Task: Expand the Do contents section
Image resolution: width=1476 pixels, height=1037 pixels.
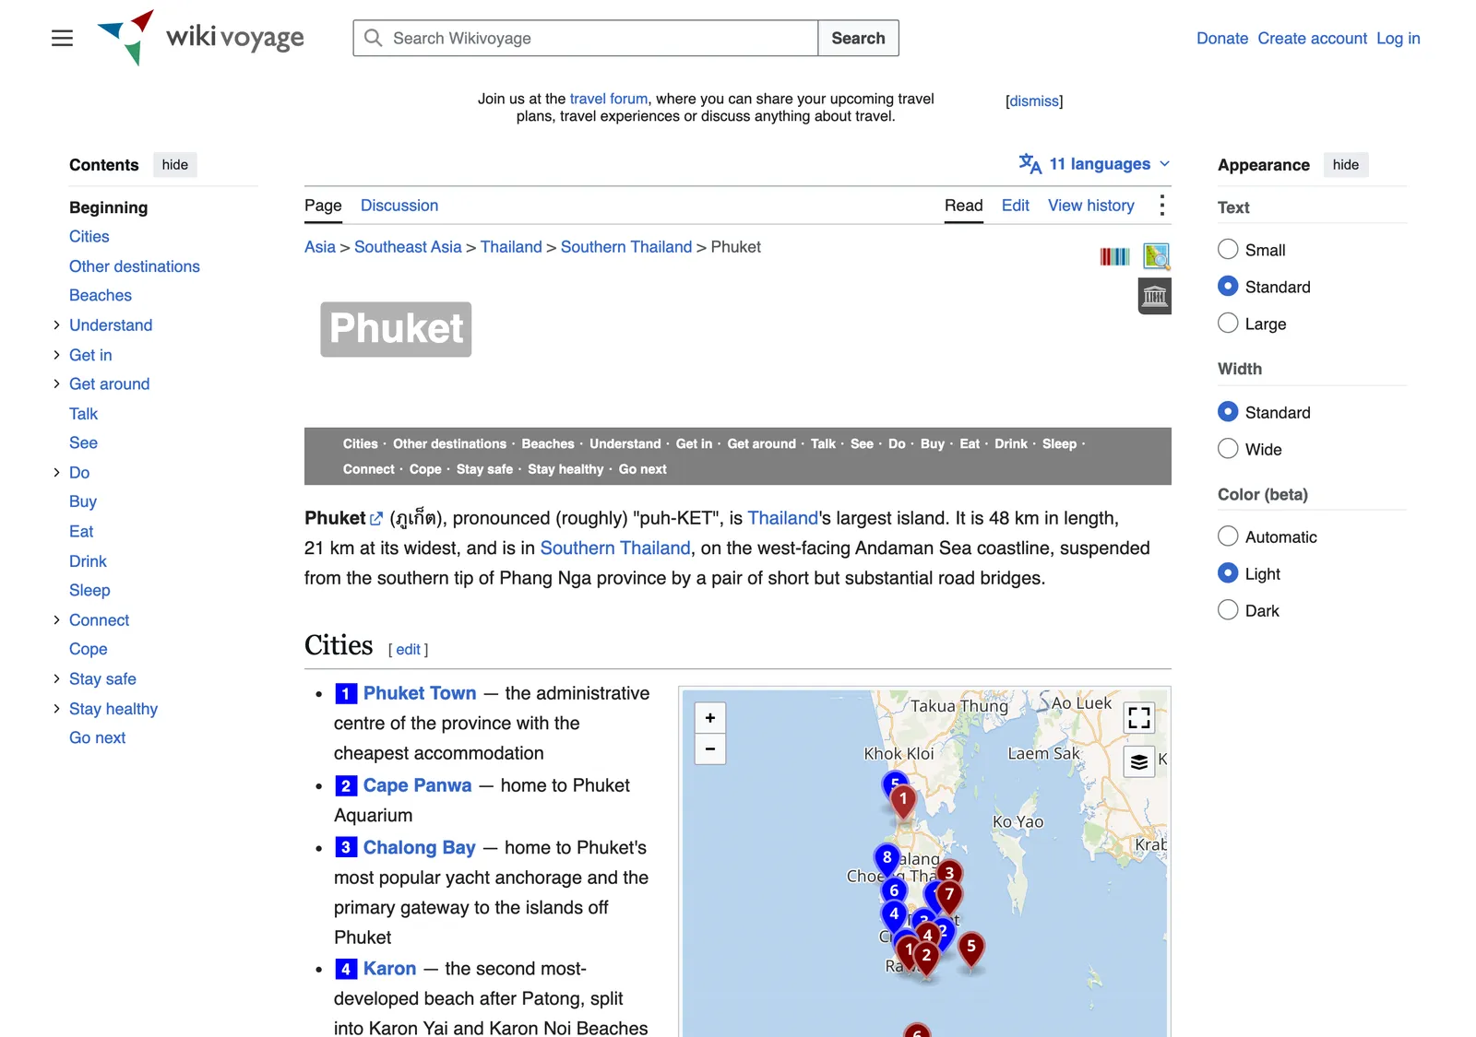Action: pyautogui.click(x=56, y=473)
